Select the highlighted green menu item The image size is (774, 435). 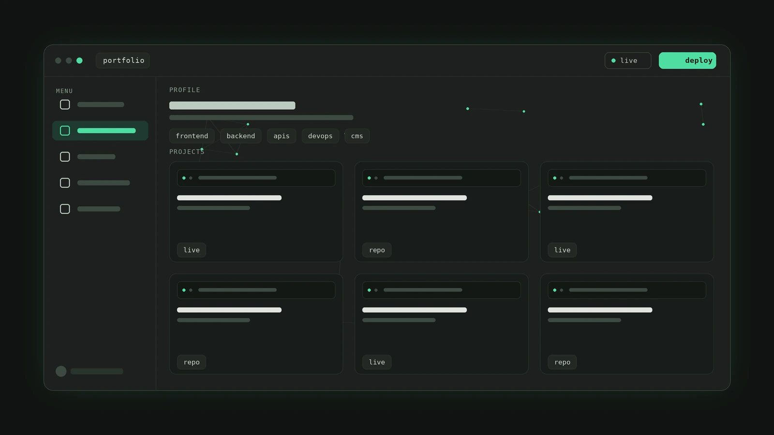100,130
